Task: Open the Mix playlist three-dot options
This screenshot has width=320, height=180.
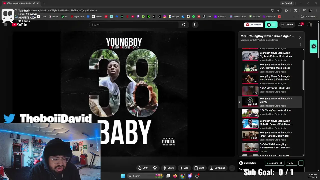Action: coord(300,45)
